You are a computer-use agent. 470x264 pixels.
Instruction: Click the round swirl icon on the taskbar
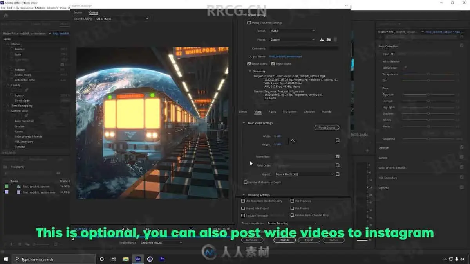pos(150,259)
